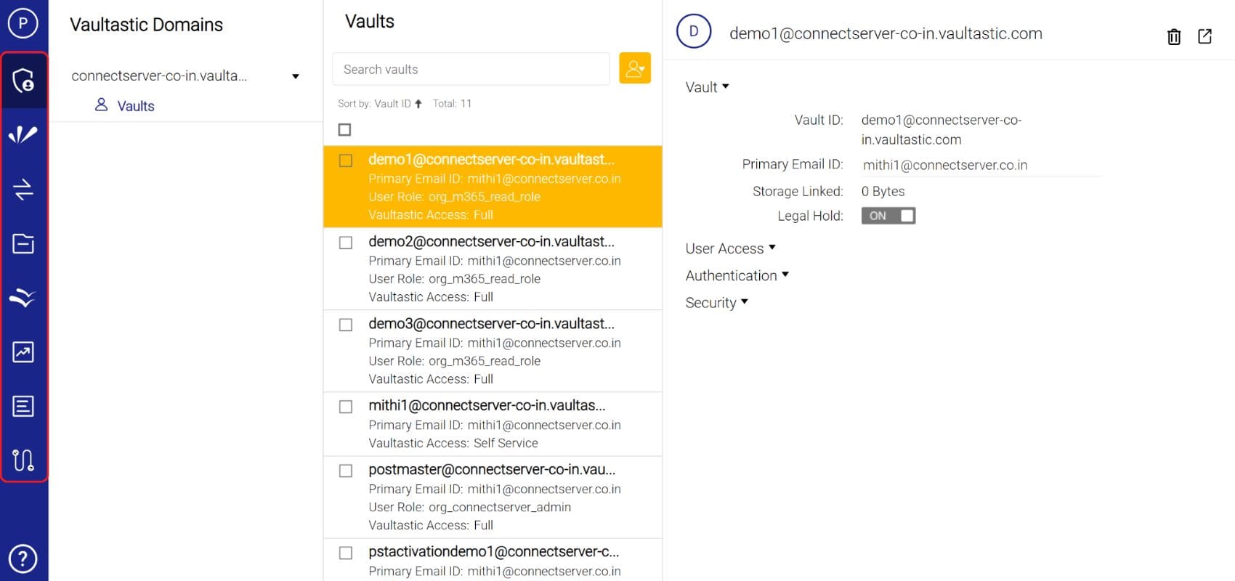Open the connectserver-co-in domain dropdown
Viewport: 1235px width, 581px height.
295,76
